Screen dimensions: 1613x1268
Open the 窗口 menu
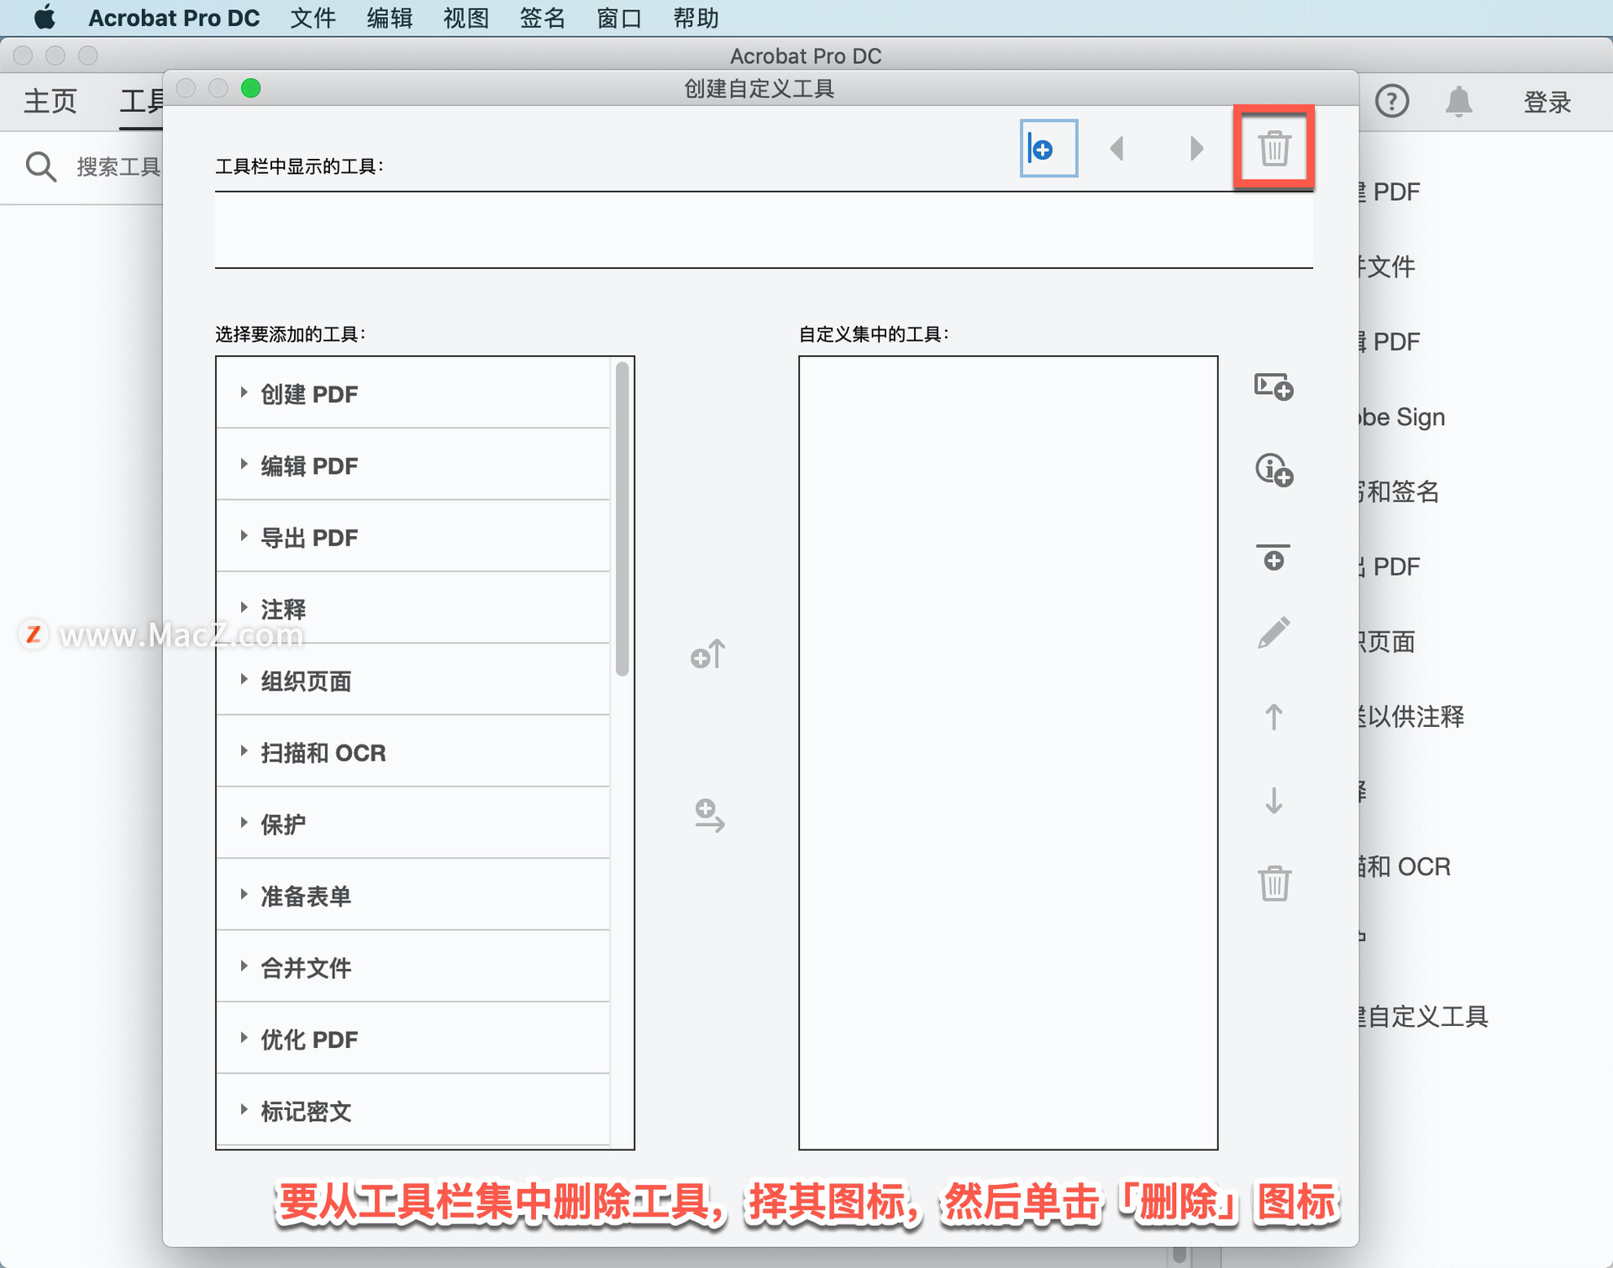619,18
